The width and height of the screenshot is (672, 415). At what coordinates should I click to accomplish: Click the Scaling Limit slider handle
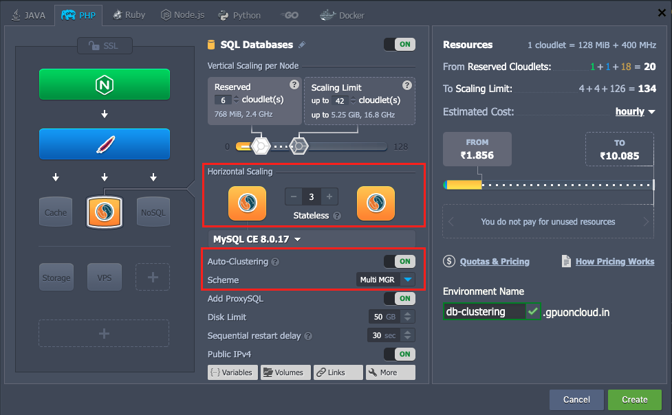click(x=299, y=146)
